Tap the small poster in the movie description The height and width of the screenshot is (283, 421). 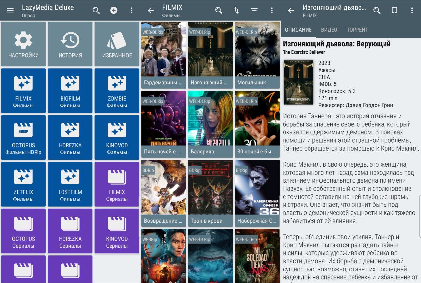point(298,82)
